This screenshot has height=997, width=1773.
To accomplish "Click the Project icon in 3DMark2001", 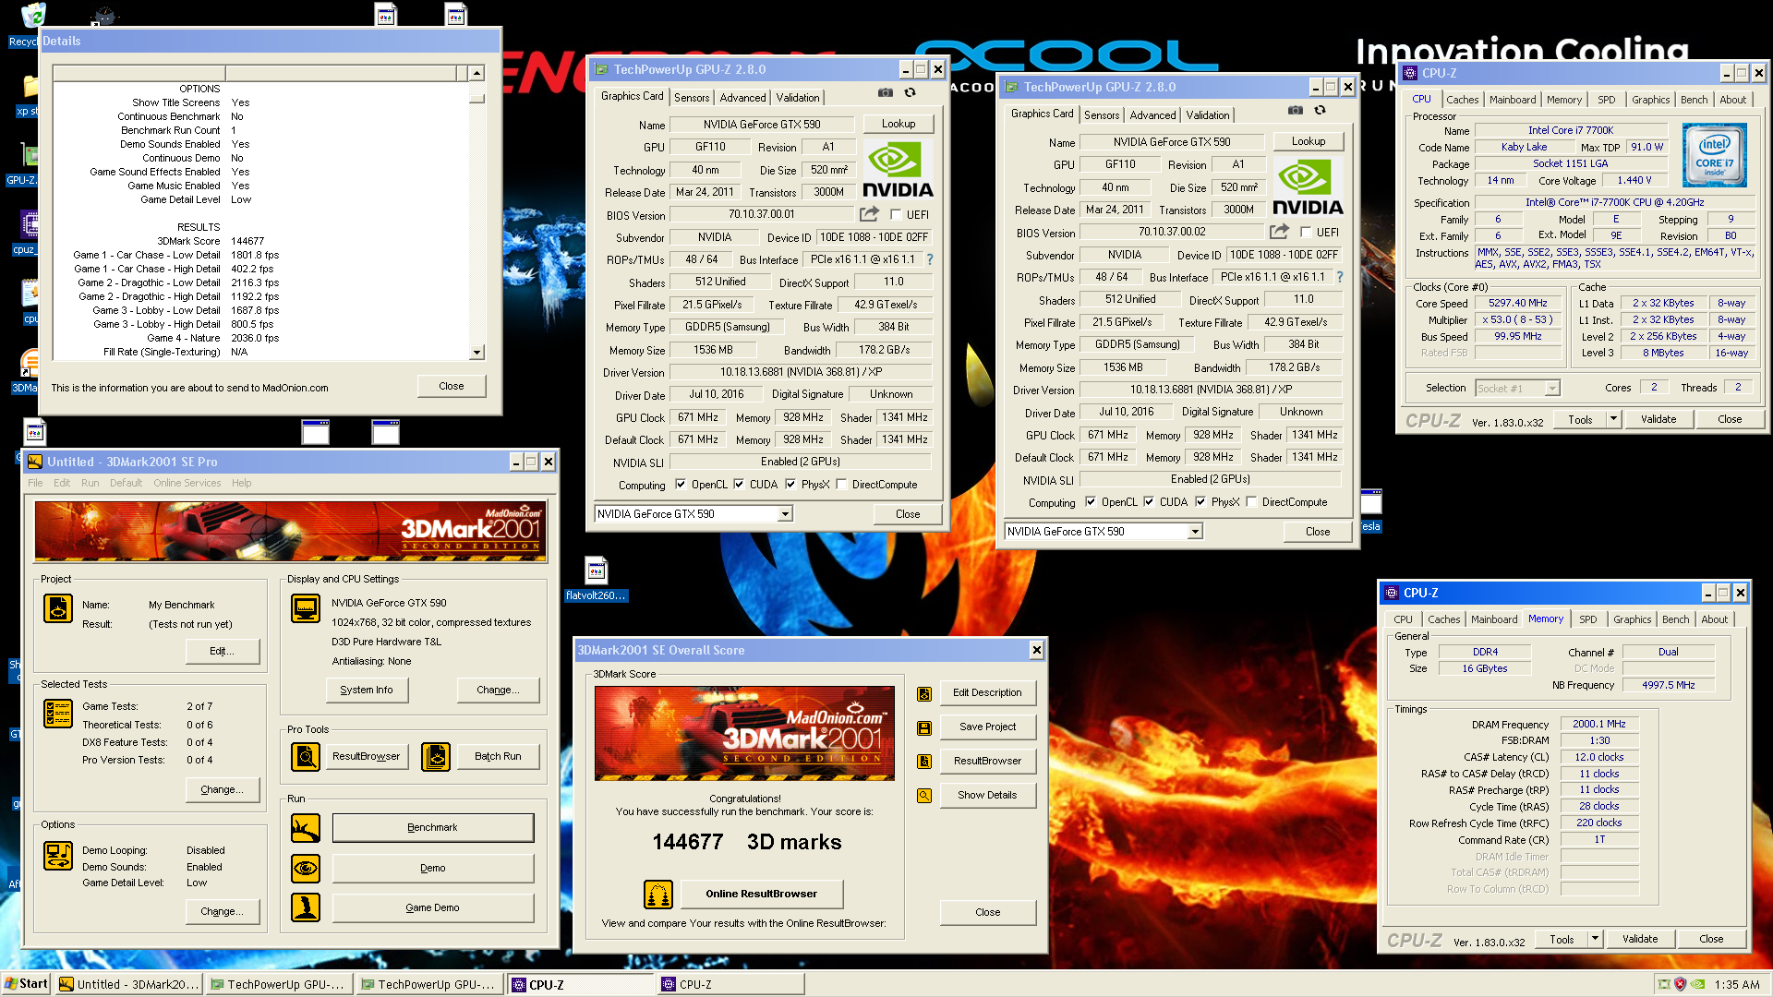I will [x=58, y=608].
